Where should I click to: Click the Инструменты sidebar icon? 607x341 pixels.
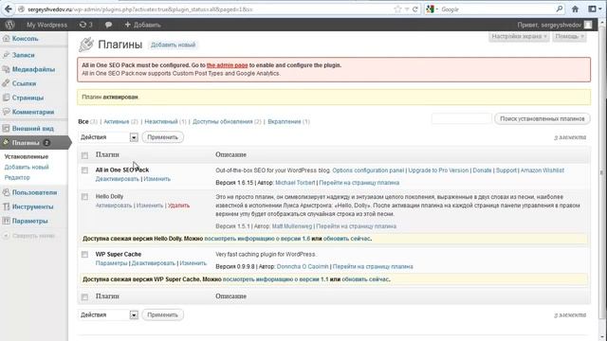coord(6,206)
